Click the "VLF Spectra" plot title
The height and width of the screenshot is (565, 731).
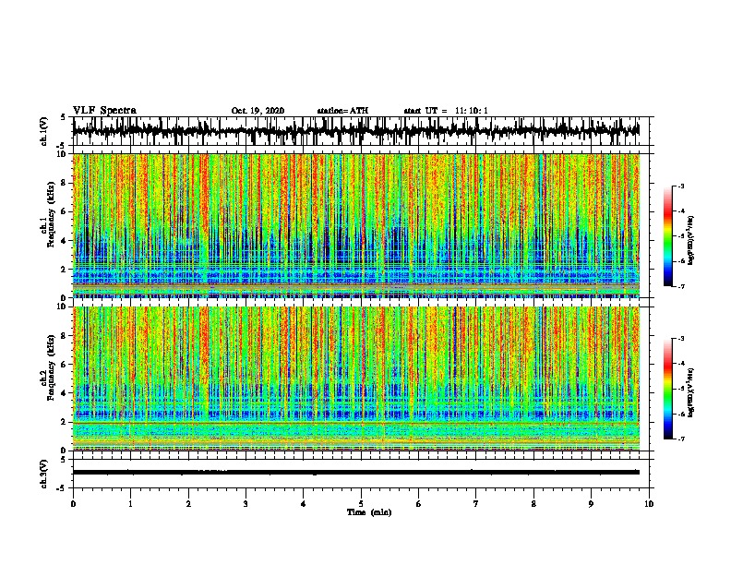(x=104, y=111)
